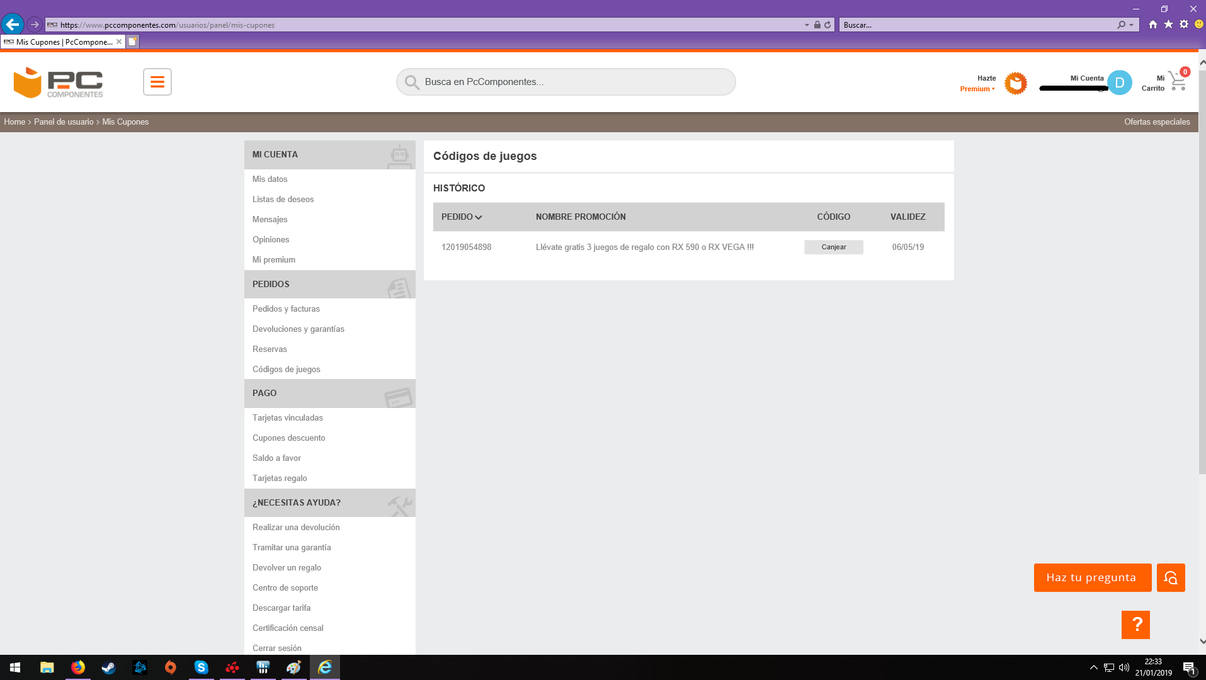The image size is (1206, 680).
Task: Click the Premium badge icon
Action: click(1015, 83)
